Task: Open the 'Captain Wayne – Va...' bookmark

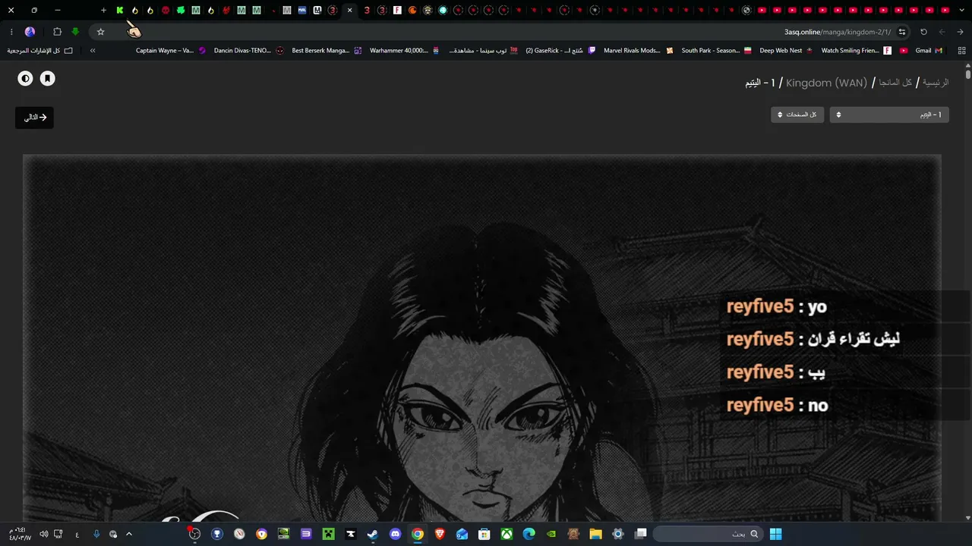Action: pyautogui.click(x=171, y=51)
